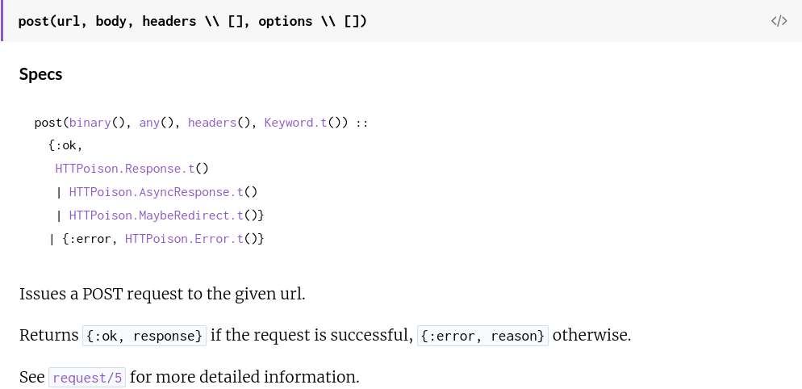Click the headers type link

point(212,123)
